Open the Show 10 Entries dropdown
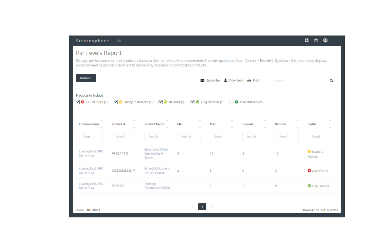This screenshot has width=368, height=247. (95, 210)
